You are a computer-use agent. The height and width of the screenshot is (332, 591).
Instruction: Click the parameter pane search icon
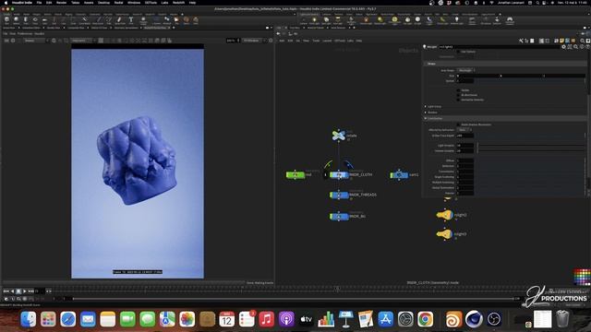575,47
